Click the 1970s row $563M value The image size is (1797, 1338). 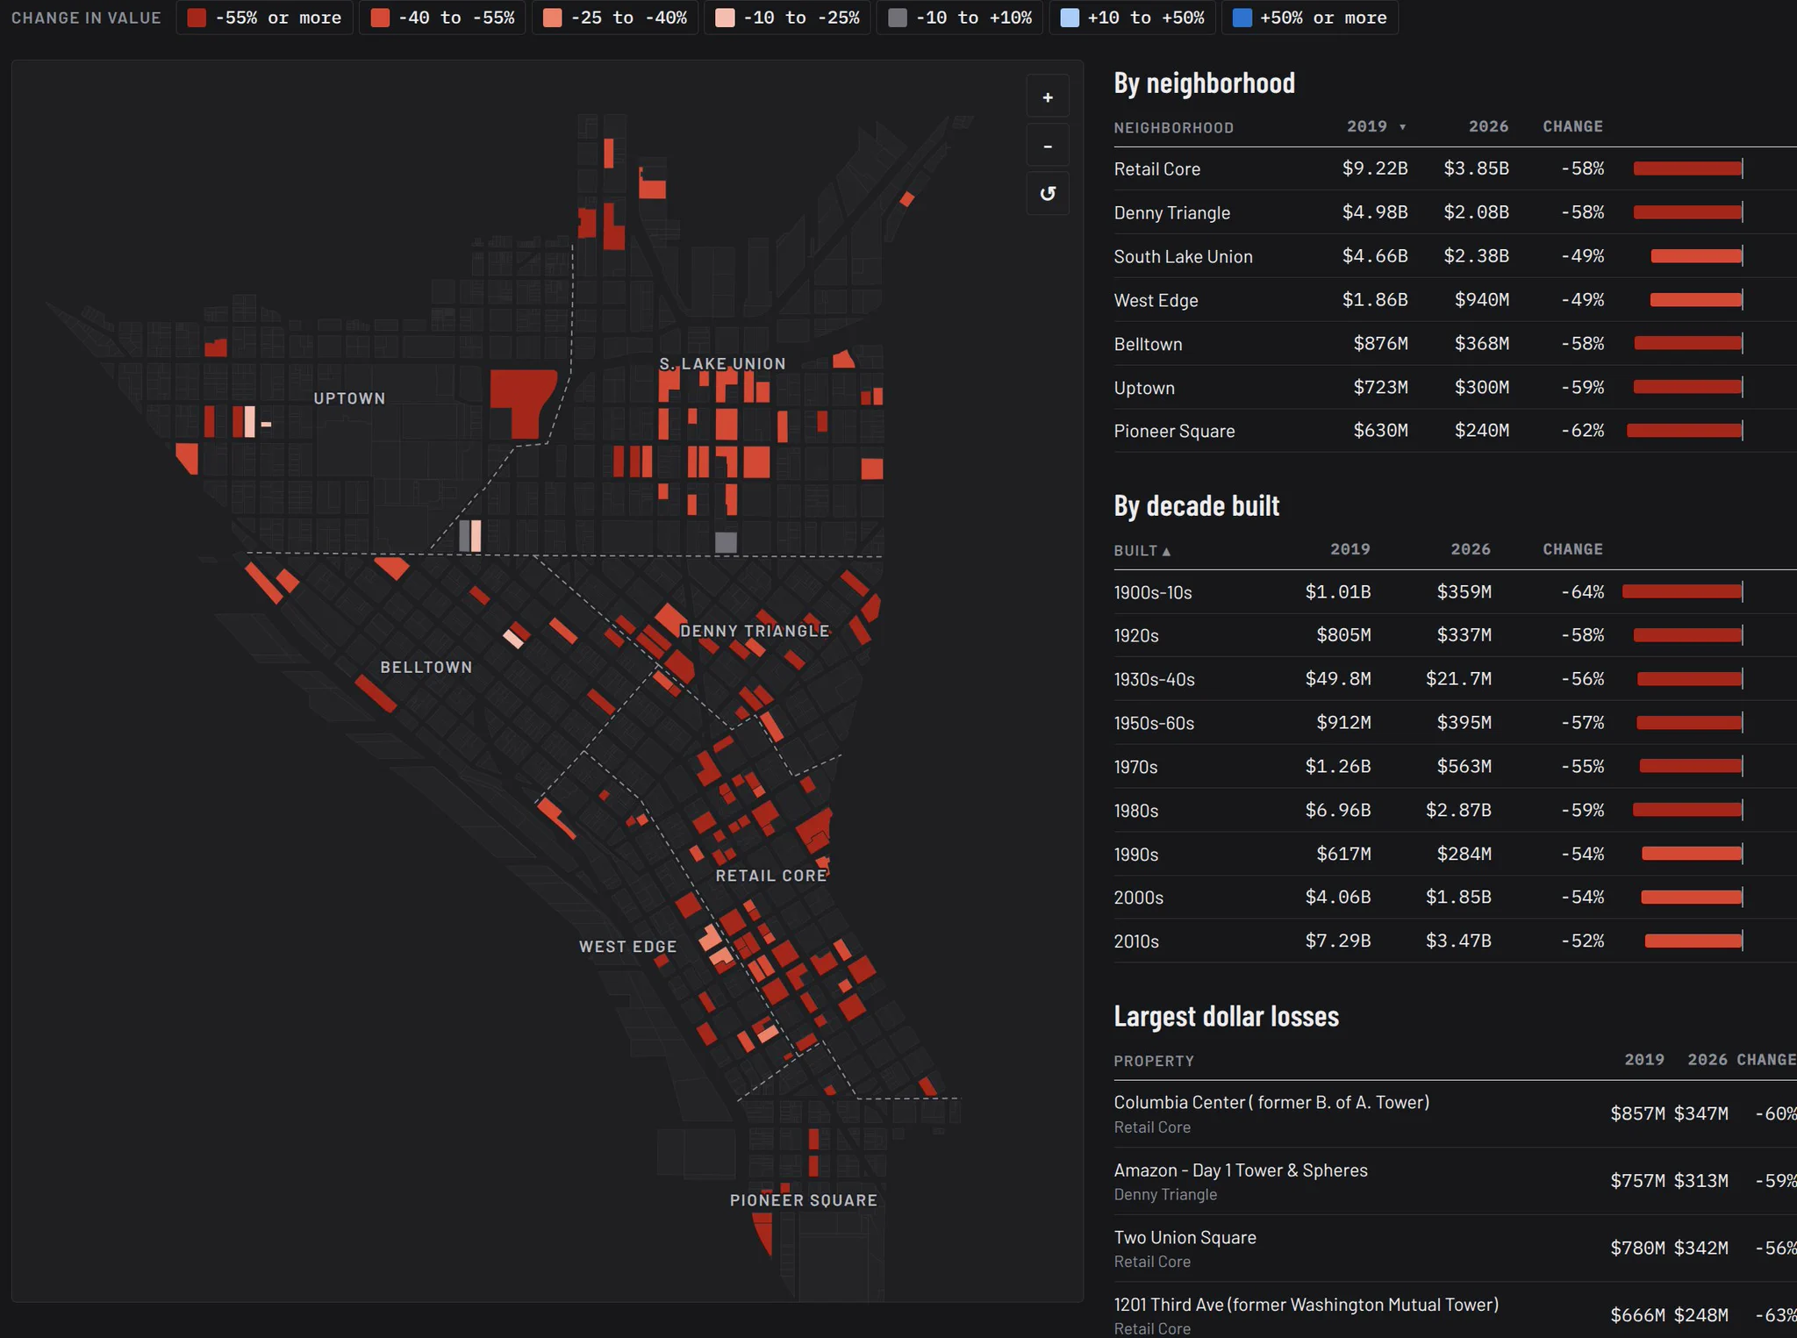[1464, 767]
